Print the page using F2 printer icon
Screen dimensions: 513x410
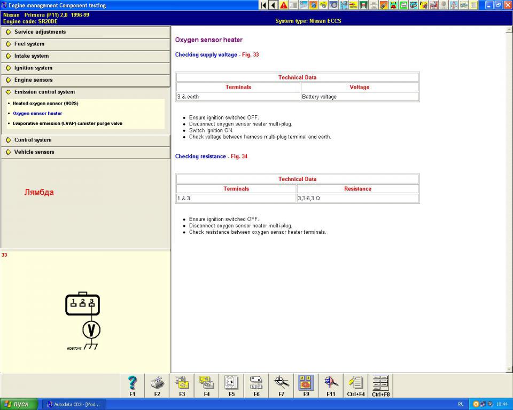coord(157,386)
